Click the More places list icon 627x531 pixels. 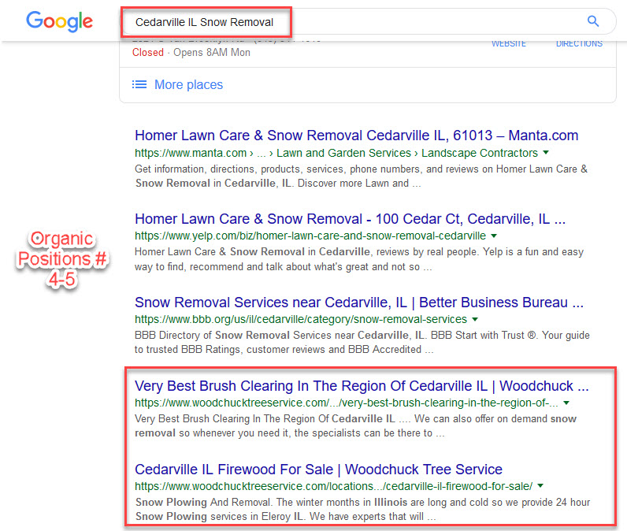139,84
